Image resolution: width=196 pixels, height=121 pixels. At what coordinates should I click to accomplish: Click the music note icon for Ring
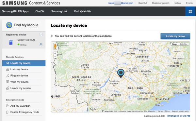(8, 76)
